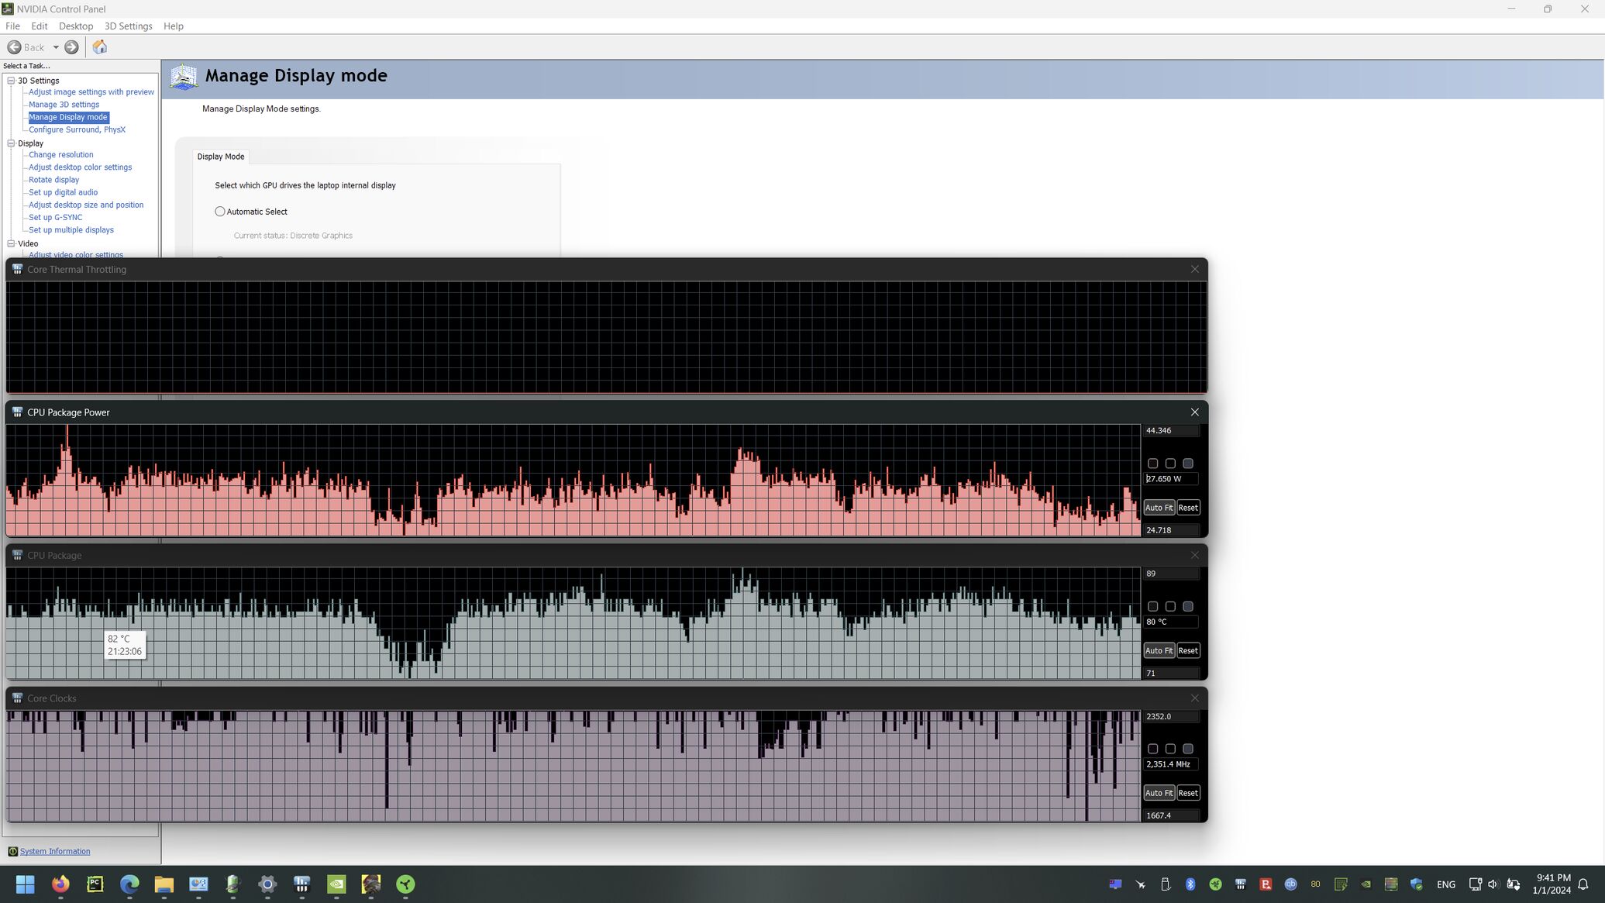Pick the blue-gray color box in CPU Package Power
1605x903 pixels.
pos(1188,464)
